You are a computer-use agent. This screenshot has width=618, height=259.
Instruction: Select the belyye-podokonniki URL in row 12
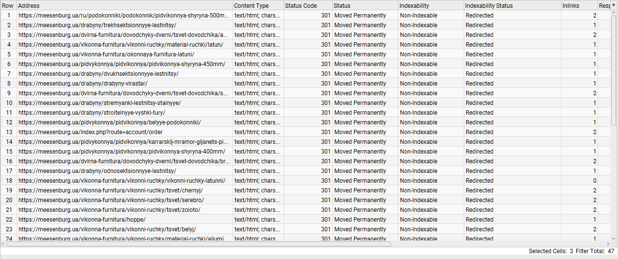click(109, 122)
